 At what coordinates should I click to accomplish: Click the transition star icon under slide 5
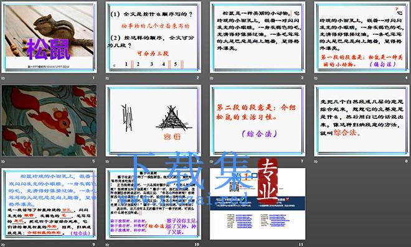tap(3, 161)
